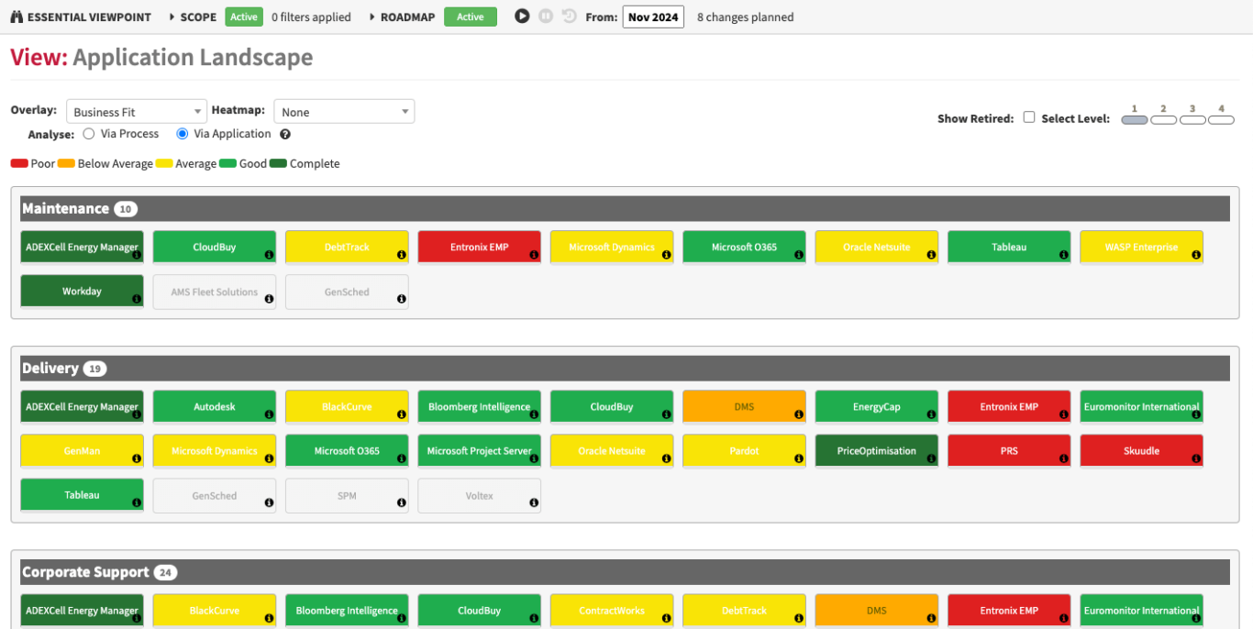This screenshot has width=1253, height=629.
Task: Expand the Roadmap panel
Action: point(403,17)
